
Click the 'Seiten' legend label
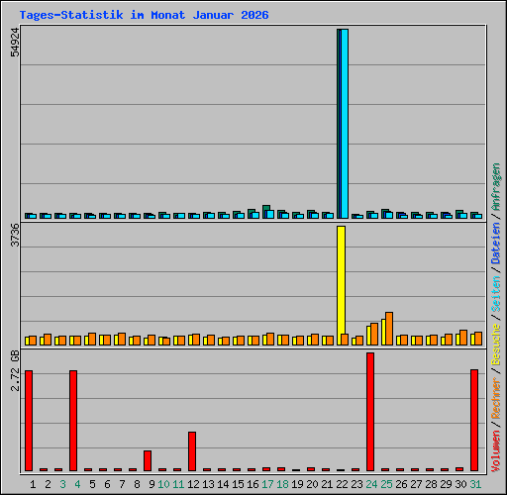tap(496, 294)
